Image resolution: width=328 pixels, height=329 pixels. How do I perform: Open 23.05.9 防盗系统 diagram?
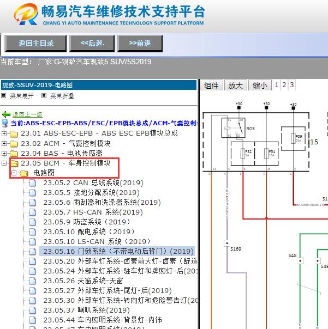pos(87,222)
